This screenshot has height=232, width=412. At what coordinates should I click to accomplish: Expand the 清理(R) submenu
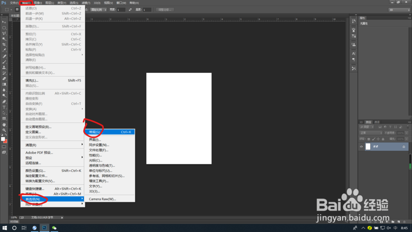point(53,145)
